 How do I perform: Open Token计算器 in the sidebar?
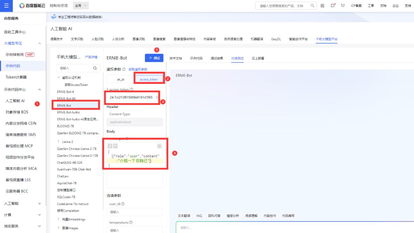click(x=16, y=77)
